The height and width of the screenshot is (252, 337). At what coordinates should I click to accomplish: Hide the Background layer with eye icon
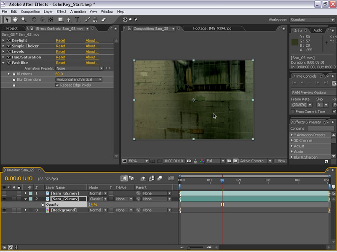4,210
